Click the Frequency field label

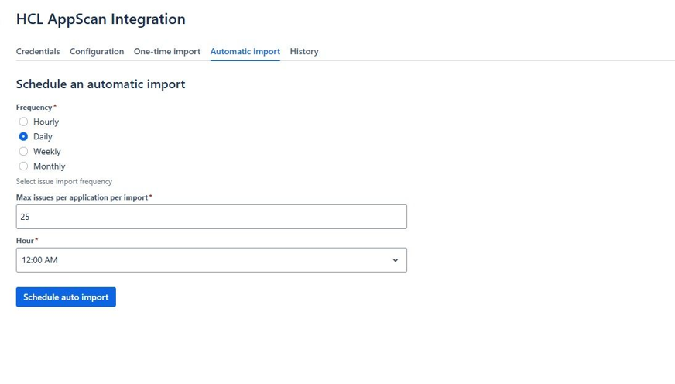[x=34, y=107]
